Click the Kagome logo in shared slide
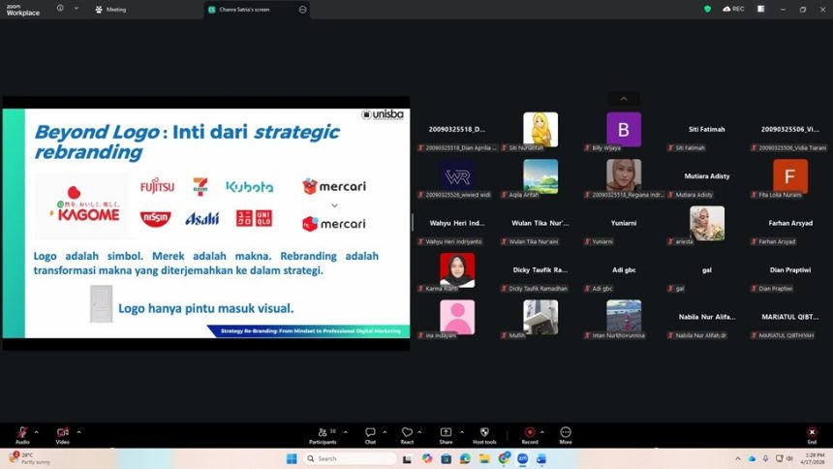Viewport: 833px width, 469px height. 83,204
